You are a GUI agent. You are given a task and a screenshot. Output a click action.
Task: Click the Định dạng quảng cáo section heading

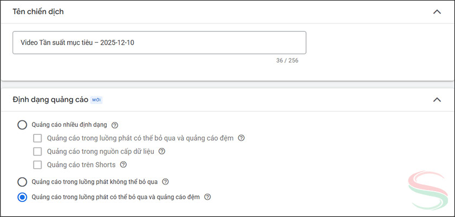tap(50, 99)
